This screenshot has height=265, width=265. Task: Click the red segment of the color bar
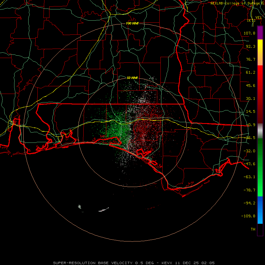tap(260, 94)
